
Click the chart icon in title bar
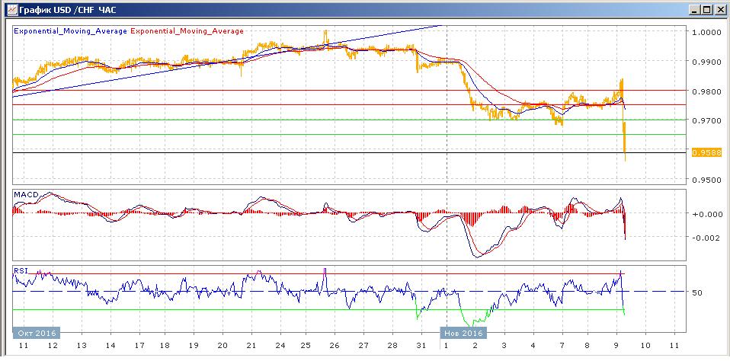point(12,10)
